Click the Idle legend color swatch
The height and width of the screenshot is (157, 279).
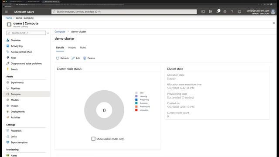136,93
